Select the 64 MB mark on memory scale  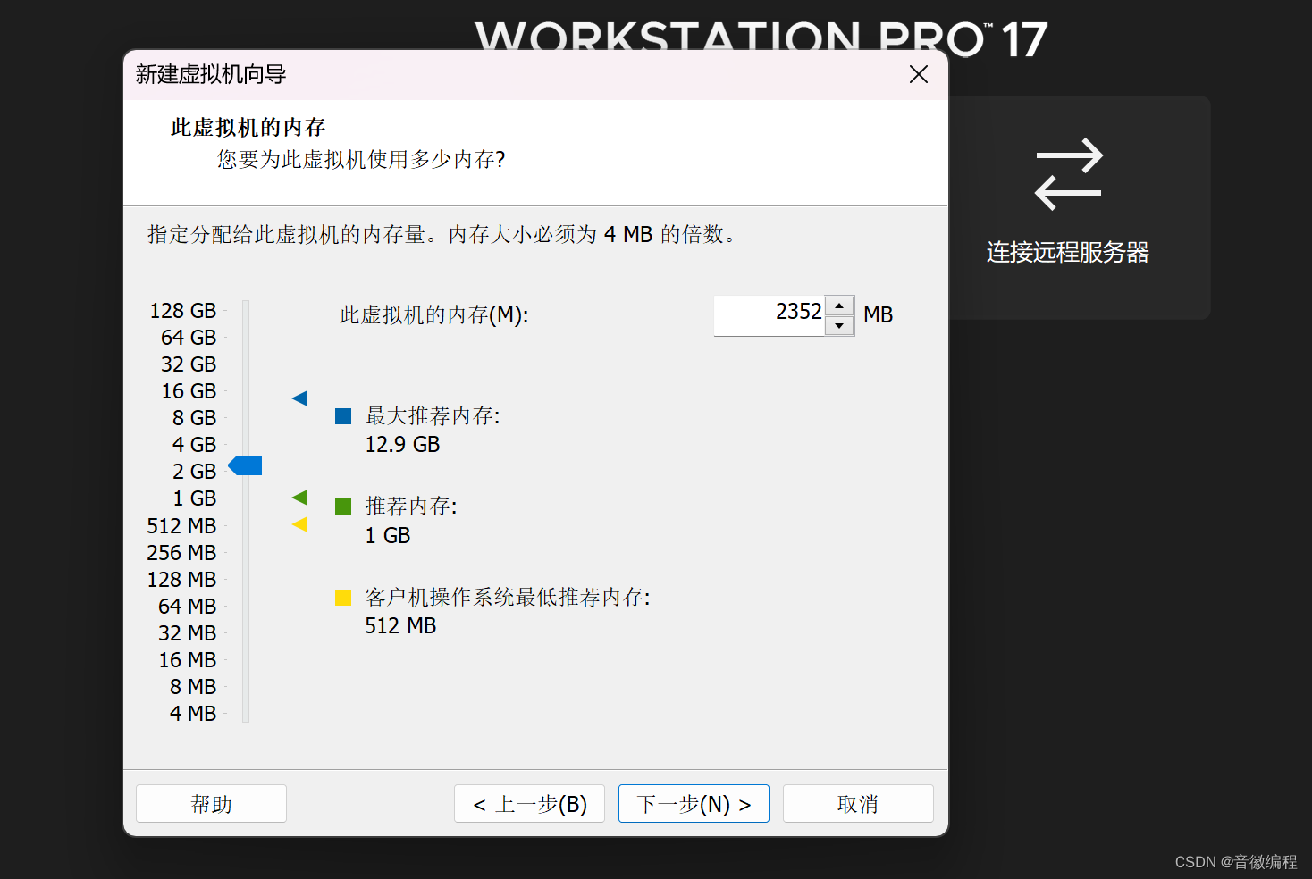pos(188,607)
